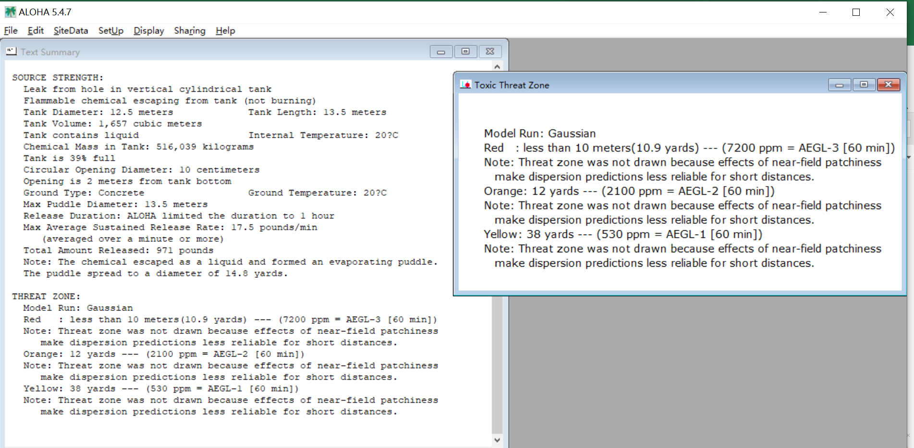Click 'Tank is 39% full' line
914x448 pixels.
point(70,158)
